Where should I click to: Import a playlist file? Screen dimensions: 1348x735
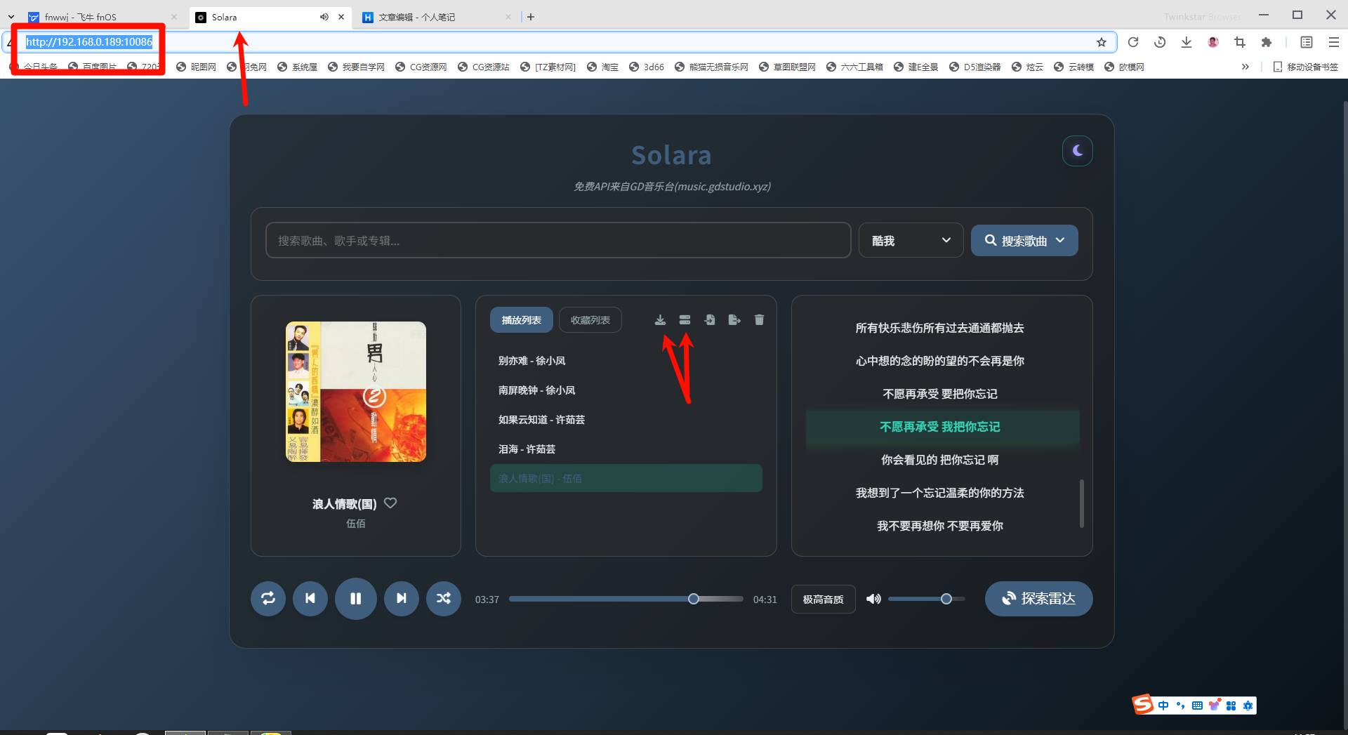click(x=710, y=320)
